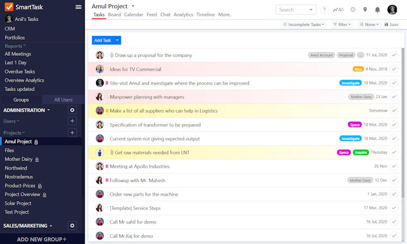The width and height of the screenshot is (407, 244).
Task: Open the activity score 40 indicator
Action: (338, 10)
